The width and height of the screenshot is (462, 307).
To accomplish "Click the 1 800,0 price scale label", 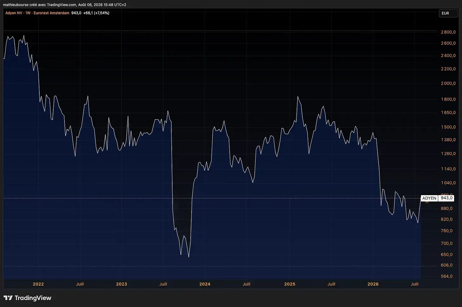I will click(x=448, y=99).
